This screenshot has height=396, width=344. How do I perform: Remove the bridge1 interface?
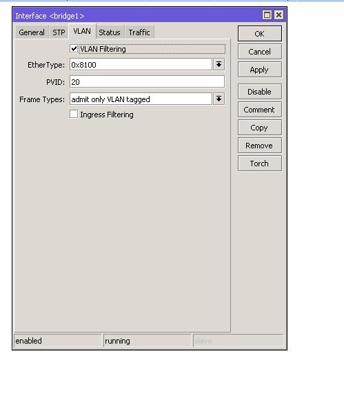pyautogui.click(x=260, y=145)
